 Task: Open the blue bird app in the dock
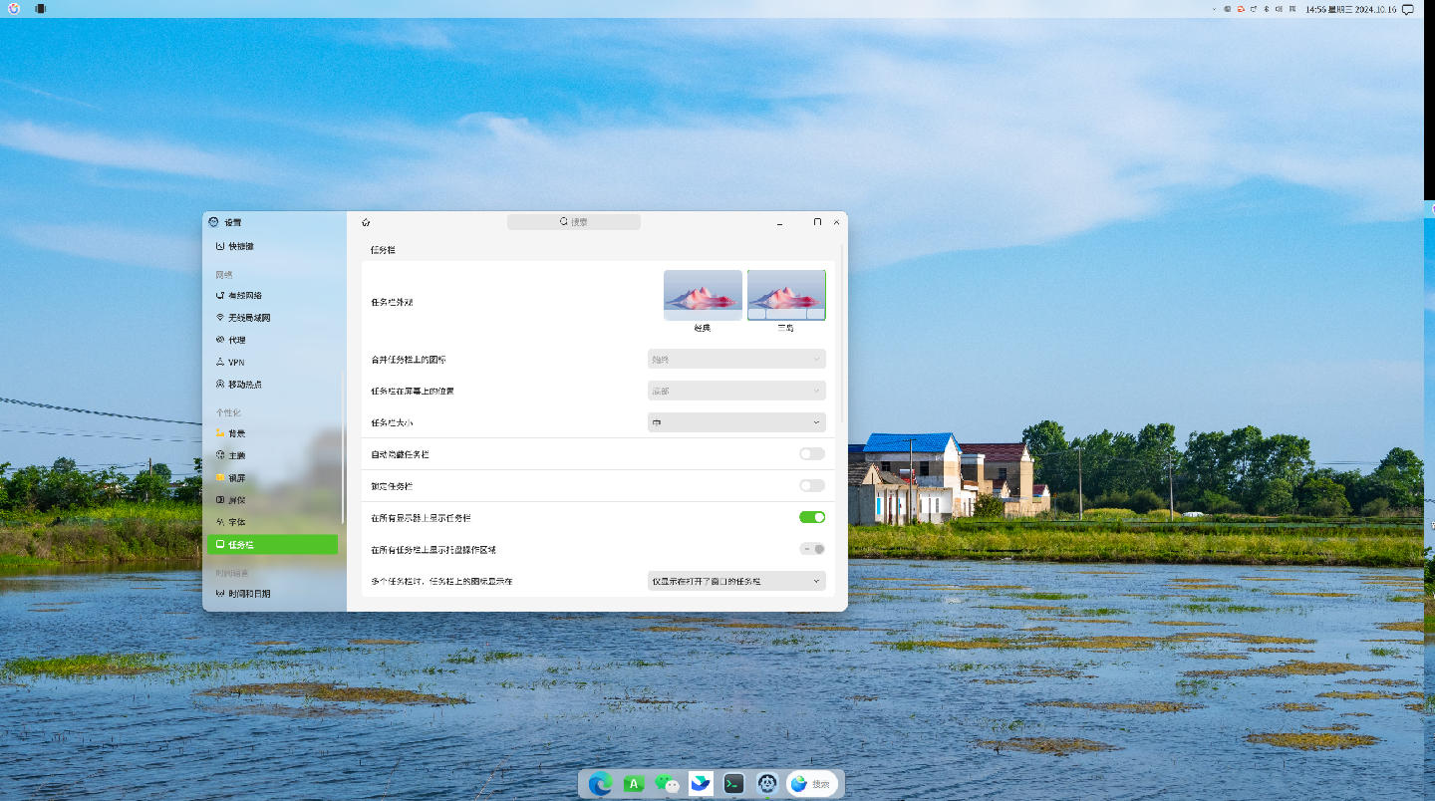point(701,783)
